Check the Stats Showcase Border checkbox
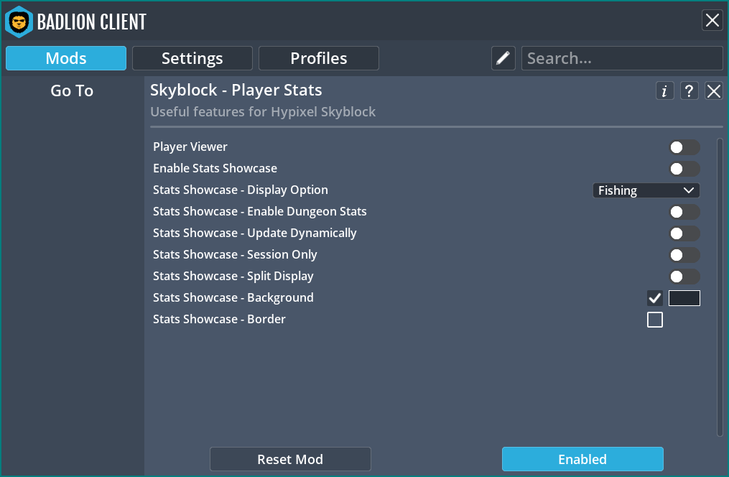Viewport: 729px width, 477px height. [654, 320]
